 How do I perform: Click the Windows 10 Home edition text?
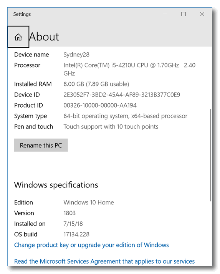coord(89,203)
